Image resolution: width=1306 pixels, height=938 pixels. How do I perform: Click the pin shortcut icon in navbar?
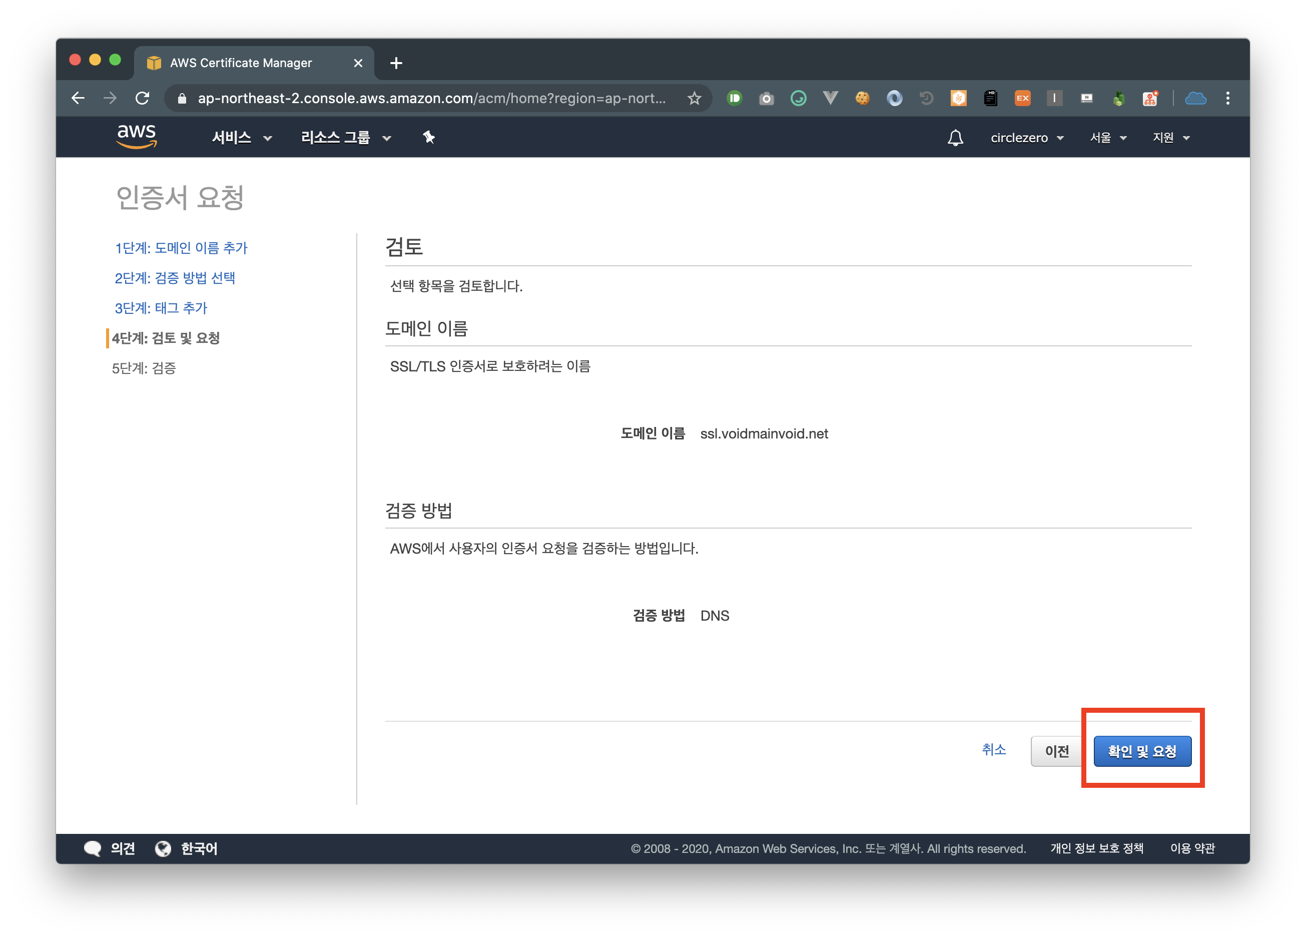tap(428, 137)
